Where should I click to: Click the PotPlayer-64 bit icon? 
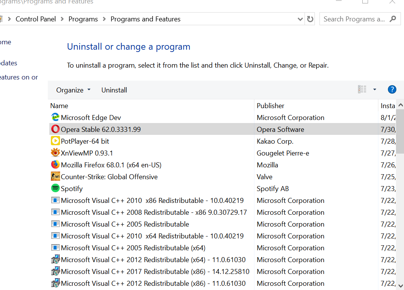point(55,141)
